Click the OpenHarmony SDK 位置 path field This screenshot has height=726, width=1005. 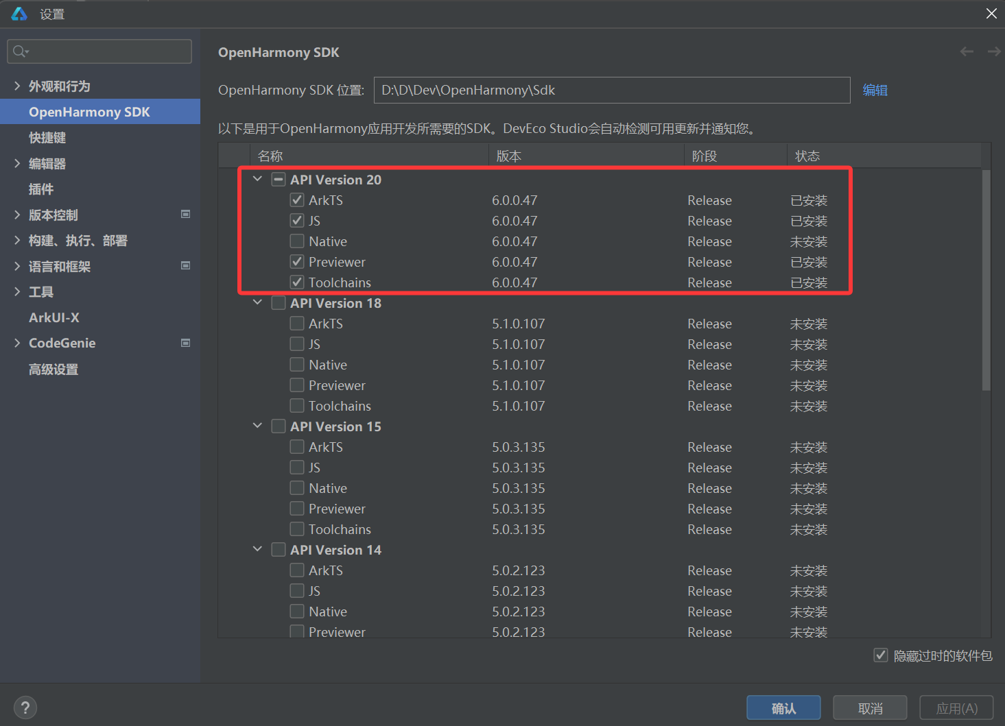(612, 90)
